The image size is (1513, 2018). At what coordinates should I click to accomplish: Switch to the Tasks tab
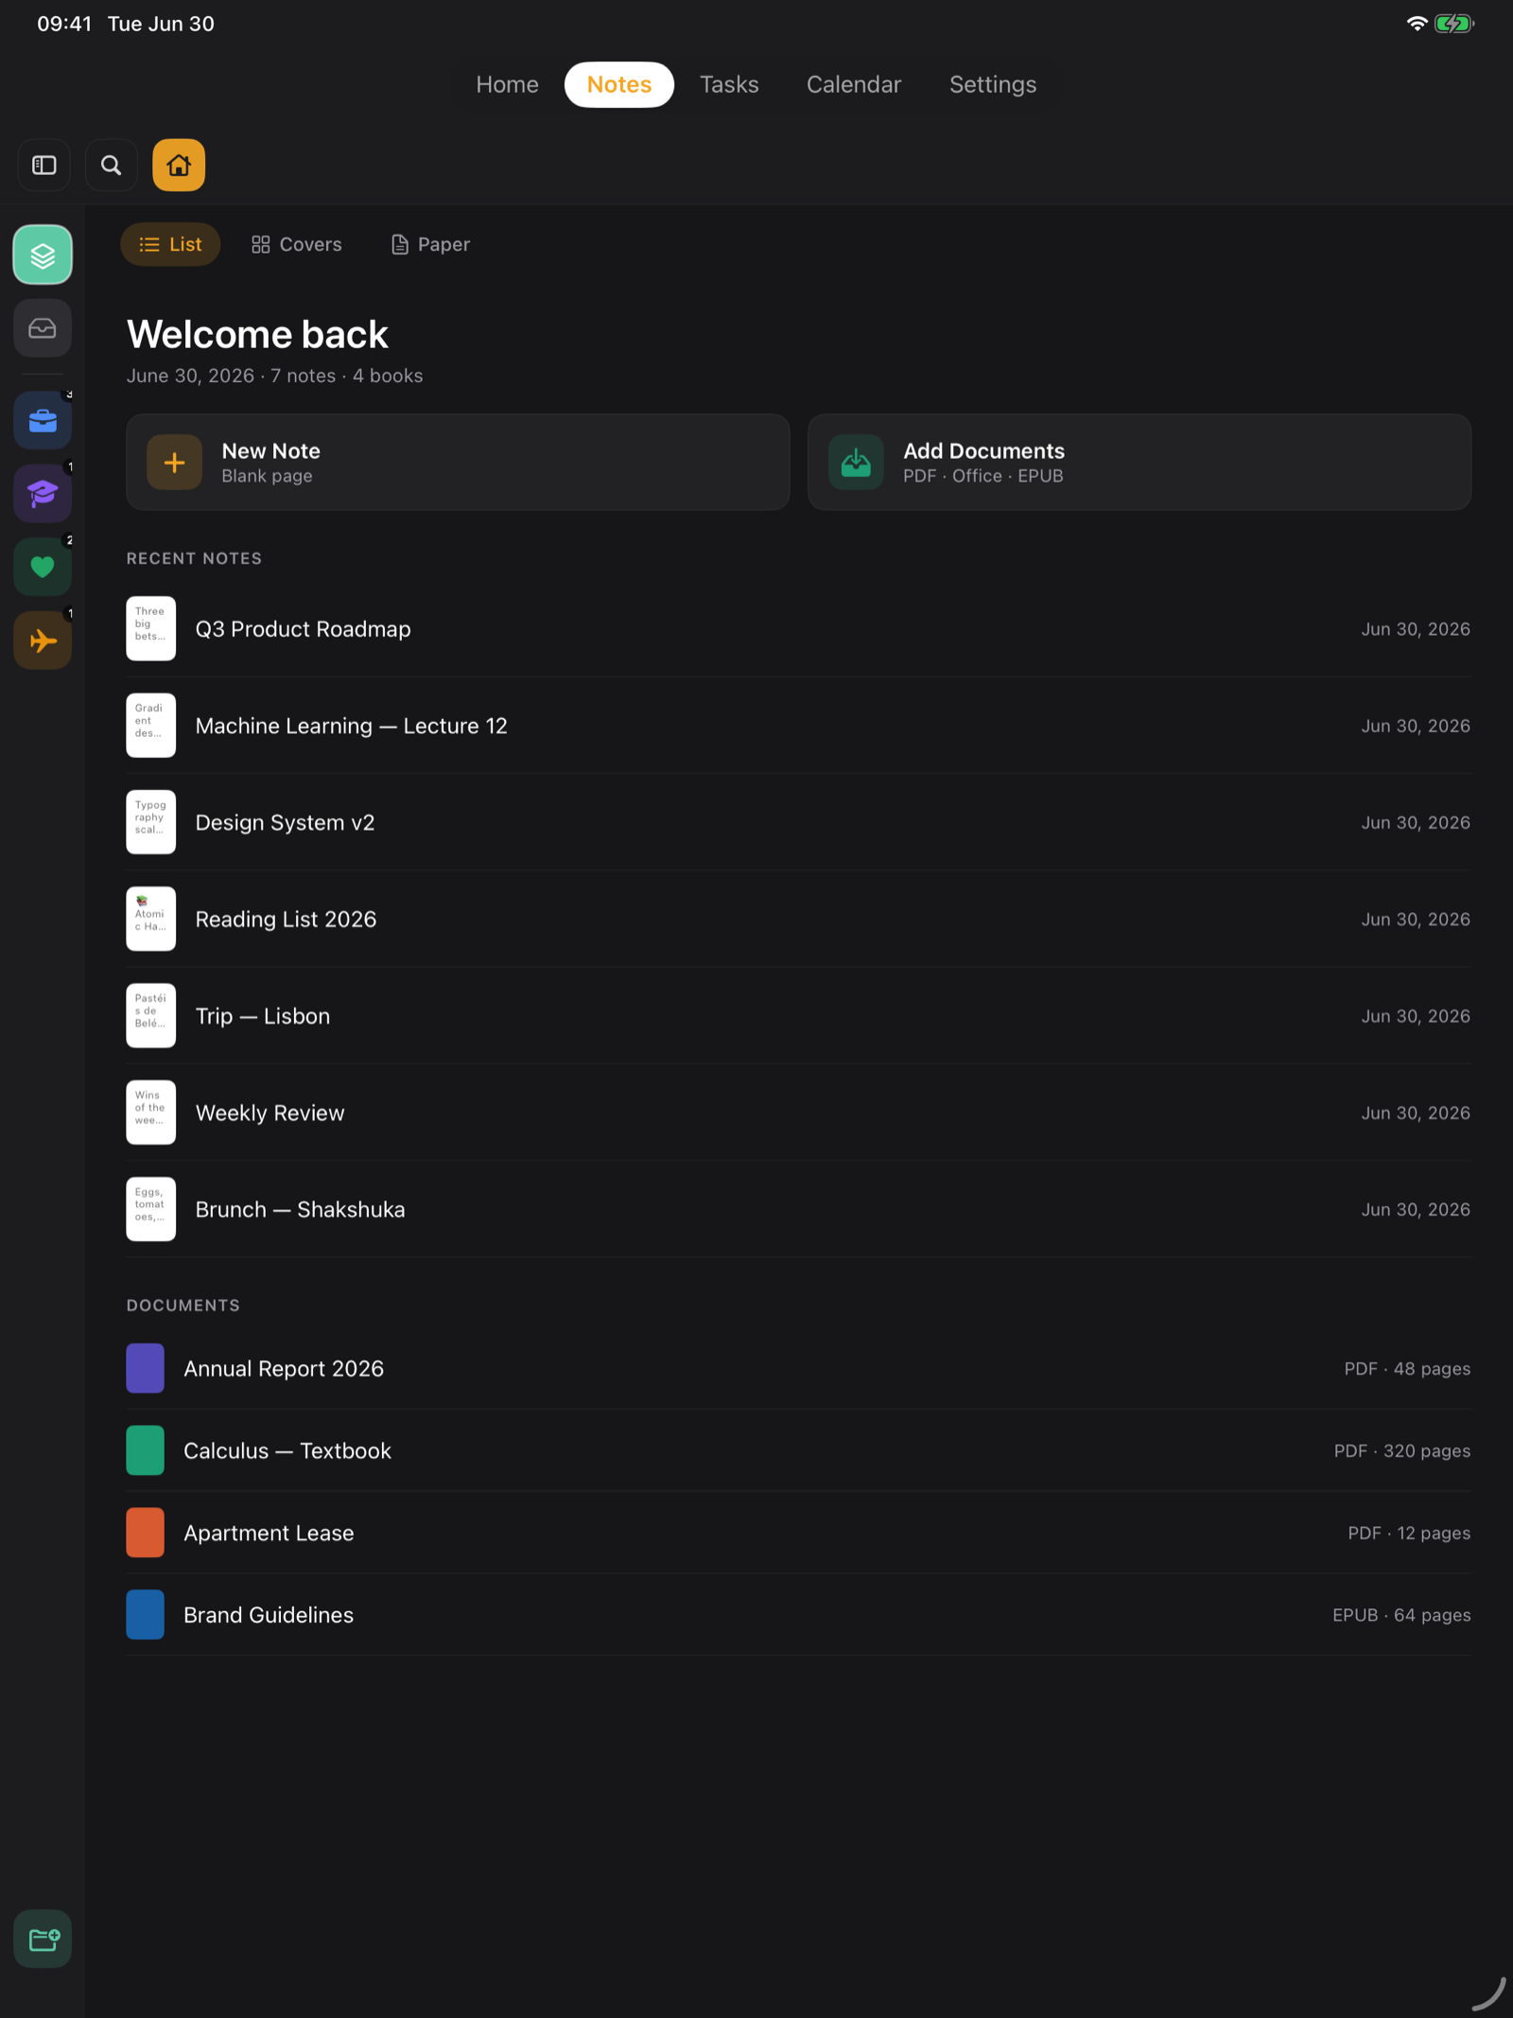click(729, 84)
